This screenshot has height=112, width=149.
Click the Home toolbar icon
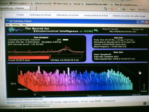105,9
